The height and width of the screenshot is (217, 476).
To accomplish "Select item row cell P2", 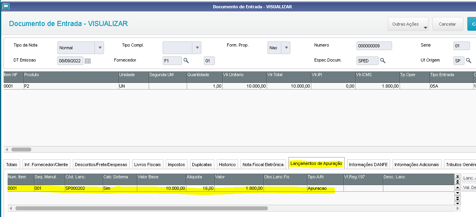I will pos(71,86).
